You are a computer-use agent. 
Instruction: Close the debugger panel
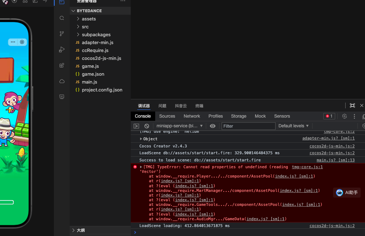[362, 105]
